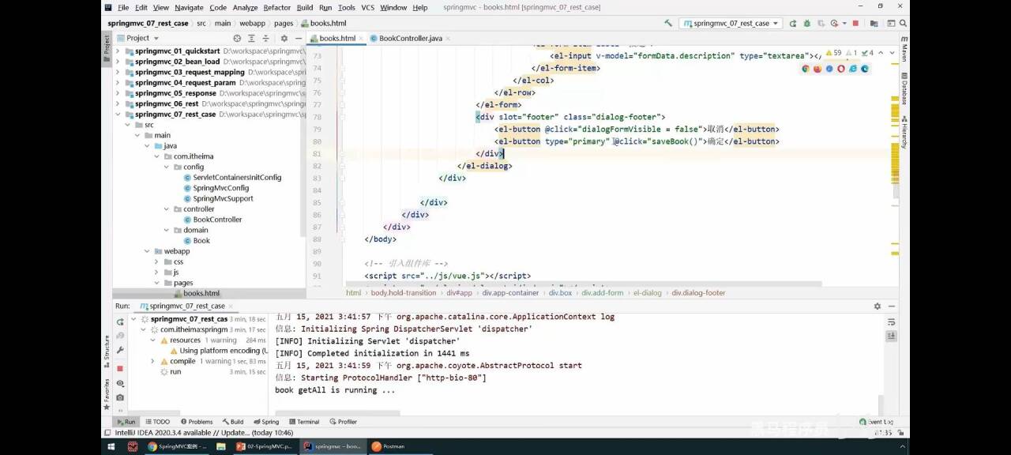Click the Expand All icon in Project panel
The width and height of the screenshot is (1011, 455).
pyautogui.click(x=252, y=38)
